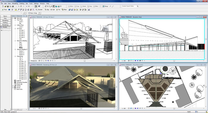
Task: Activate the Align tool
Action: (x=47, y=10)
